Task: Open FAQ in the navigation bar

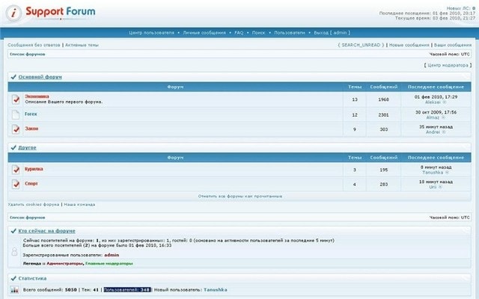Action: pyautogui.click(x=239, y=33)
